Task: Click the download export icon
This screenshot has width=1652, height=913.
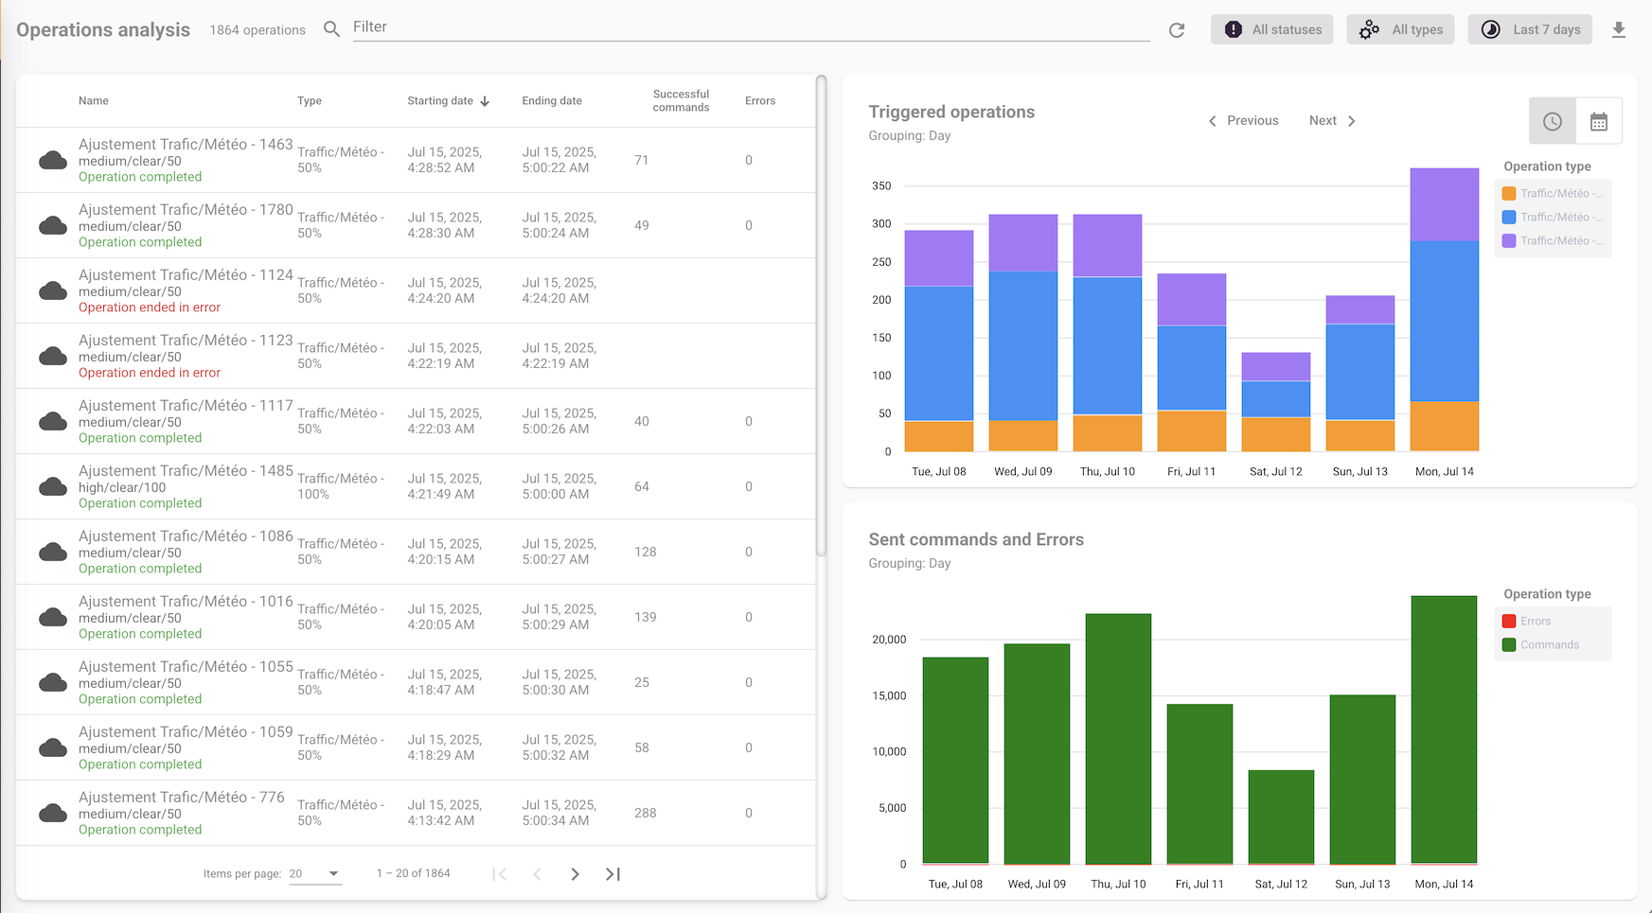Action: [1619, 30]
